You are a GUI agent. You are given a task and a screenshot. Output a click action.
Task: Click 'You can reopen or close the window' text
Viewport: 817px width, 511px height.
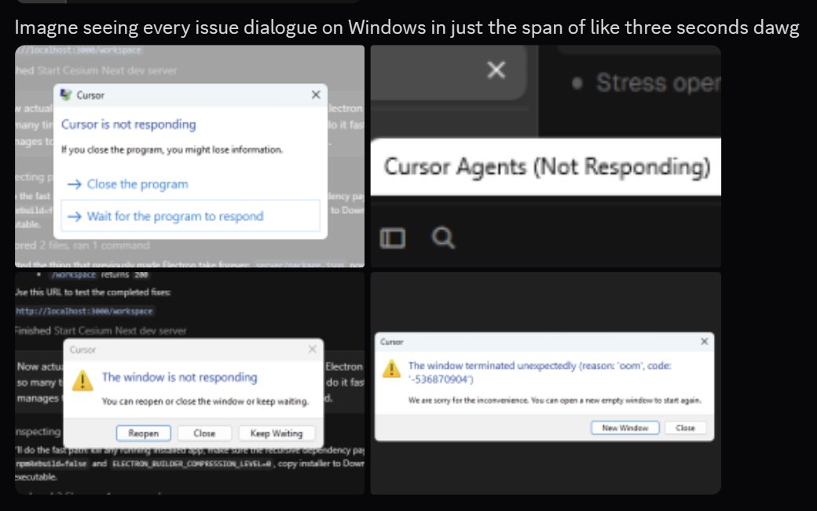pyautogui.click(x=205, y=402)
